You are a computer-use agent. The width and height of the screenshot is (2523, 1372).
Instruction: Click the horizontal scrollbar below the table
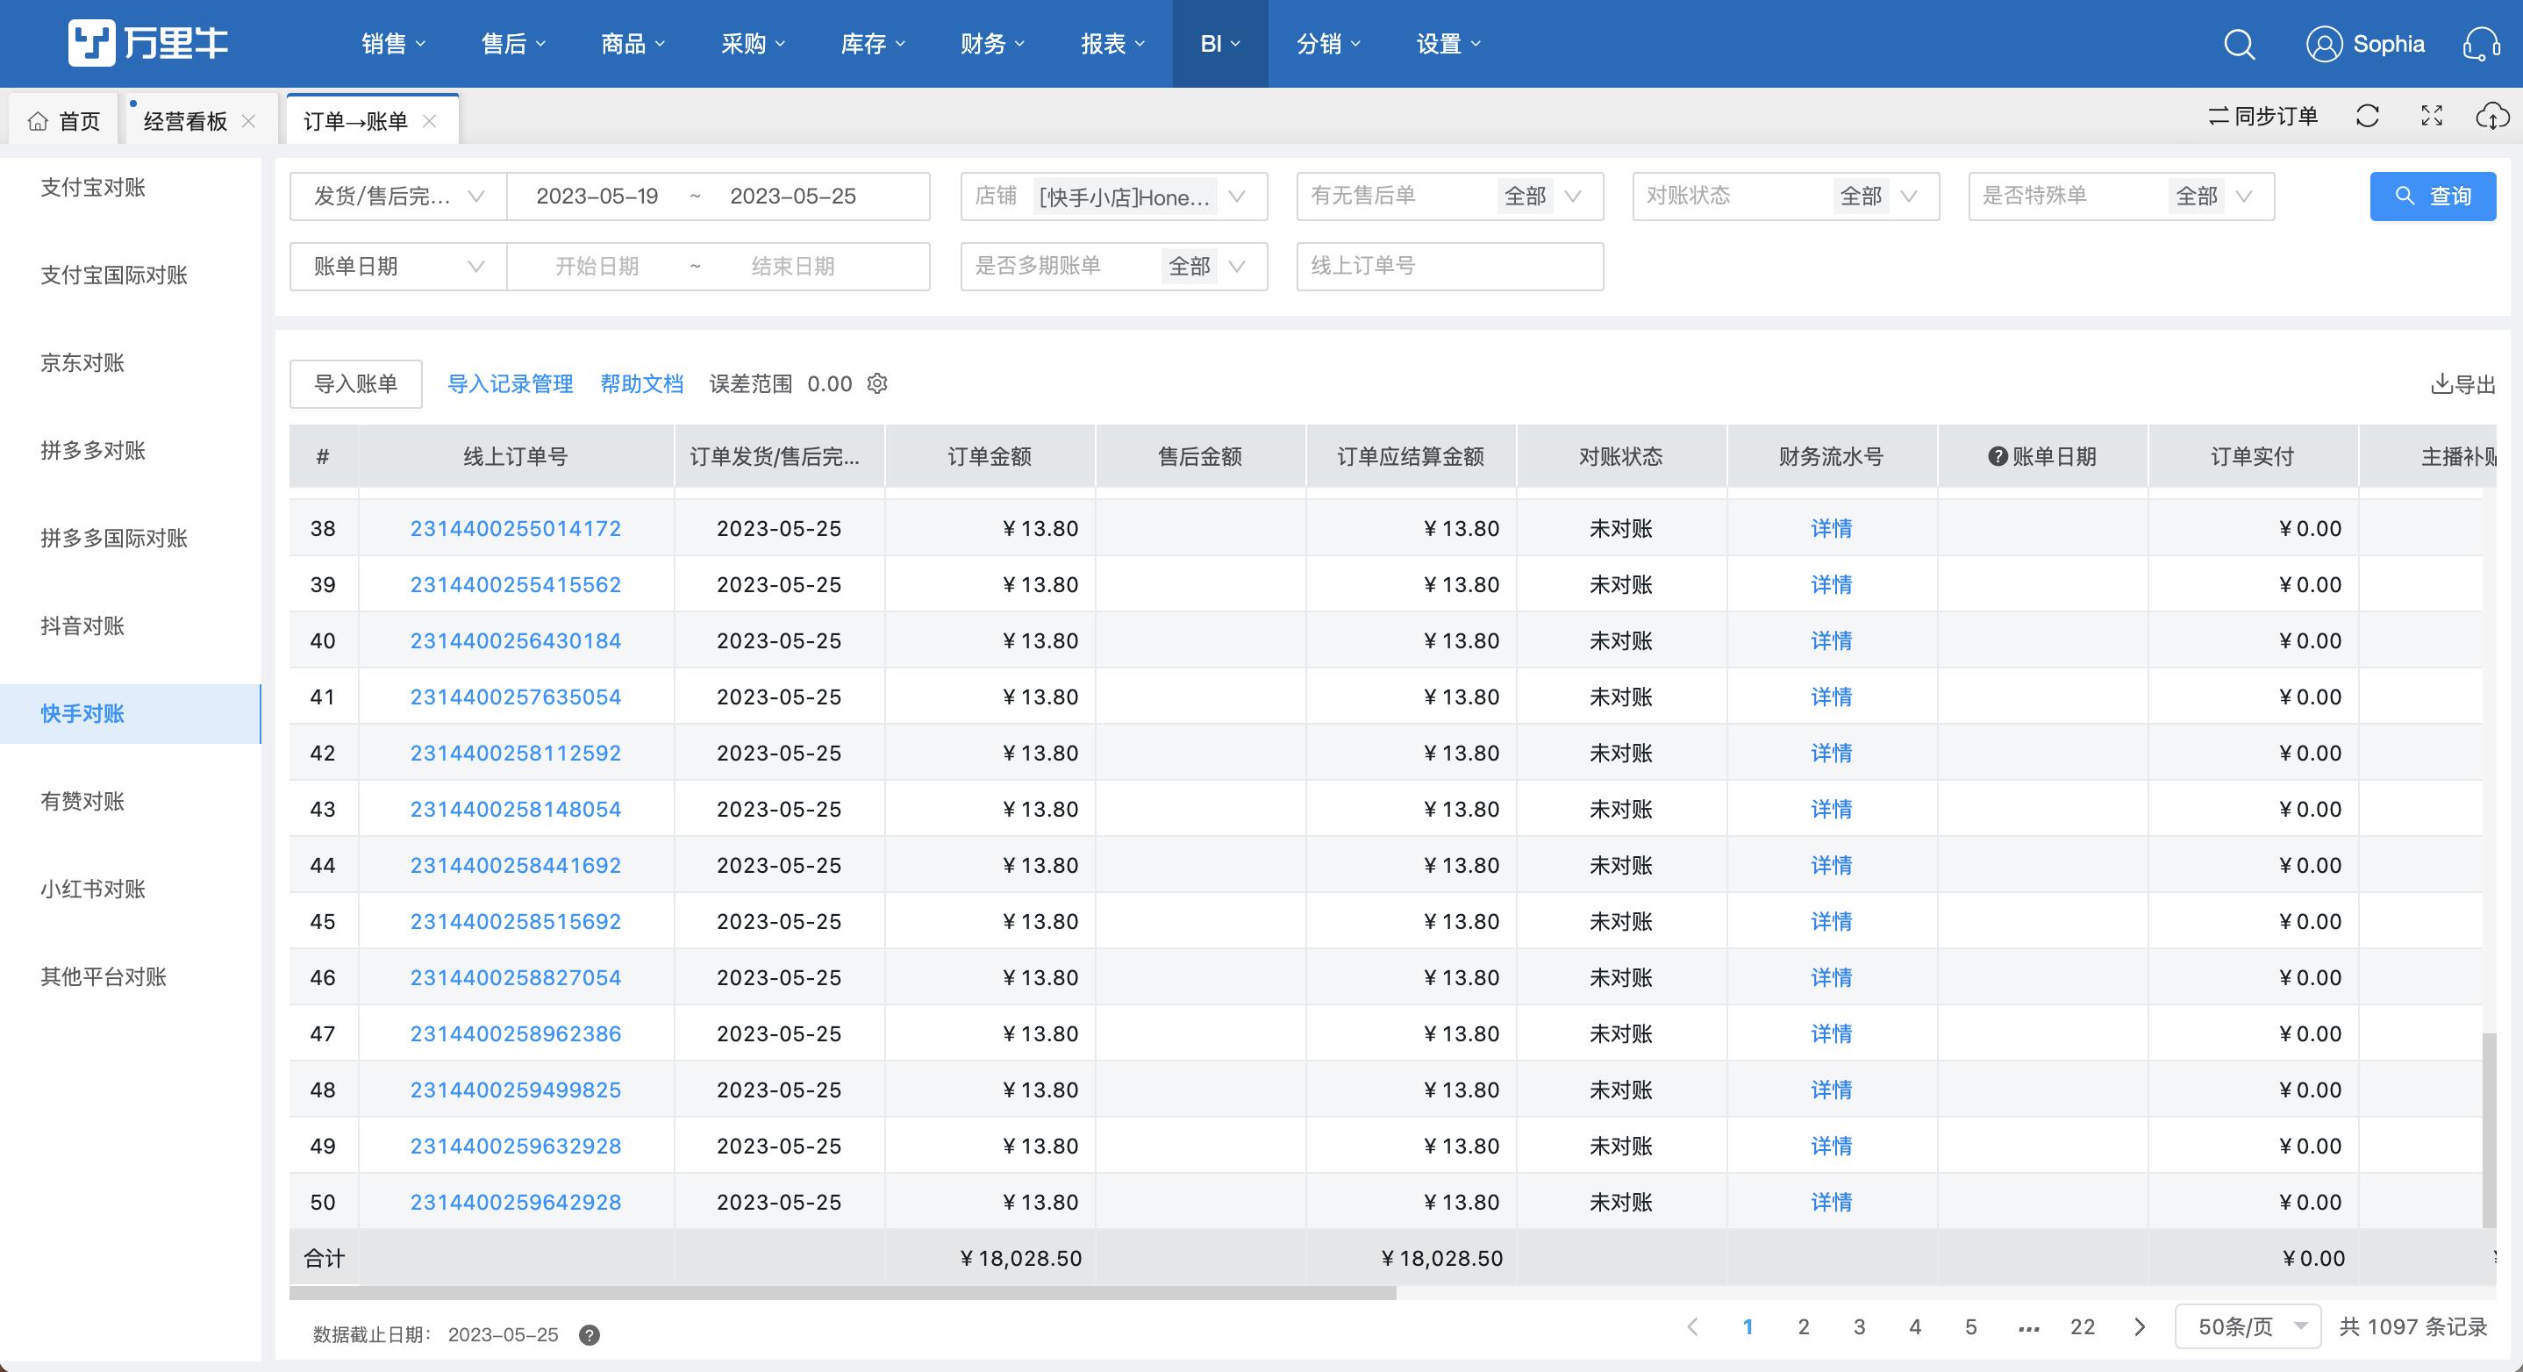(x=842, y=1293)
